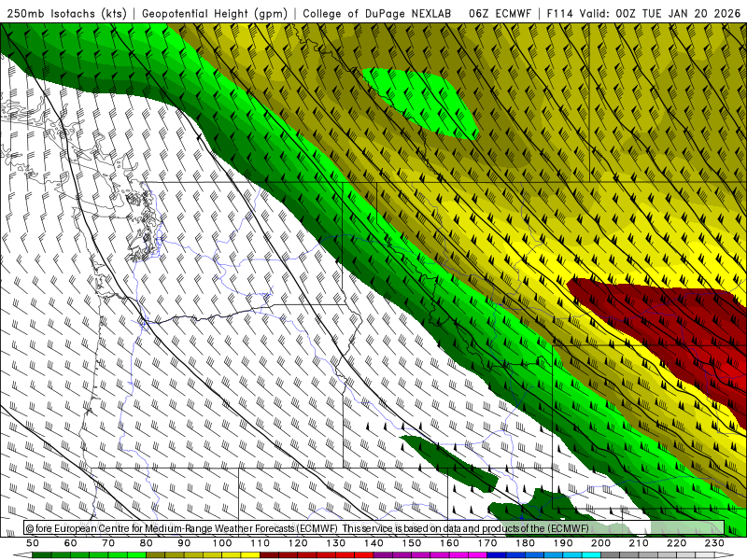Select the bright yellow swatch left of the 110 mark

click(250, 555)
